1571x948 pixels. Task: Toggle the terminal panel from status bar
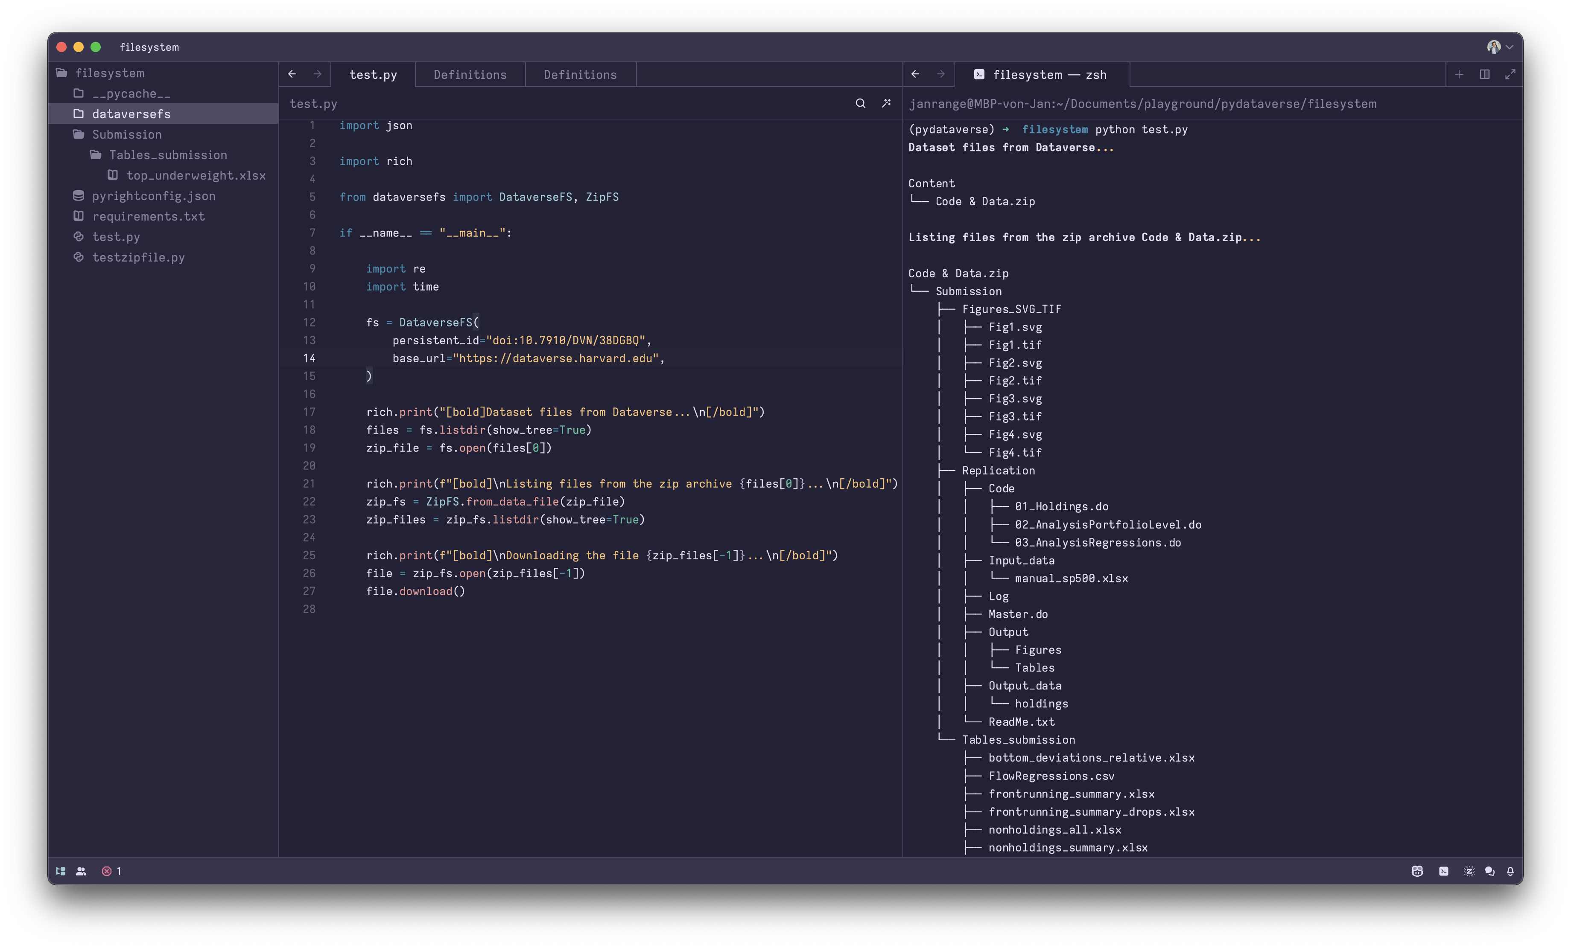(x=1443, y=871)
